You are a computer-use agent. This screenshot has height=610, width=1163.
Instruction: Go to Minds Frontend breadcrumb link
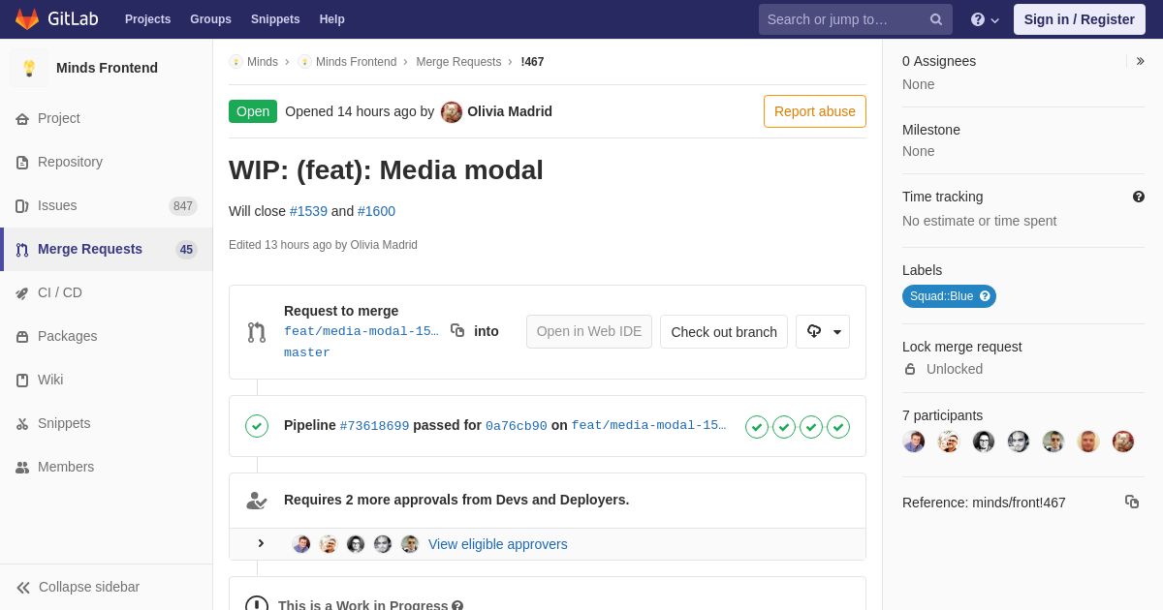pos(356,62)
